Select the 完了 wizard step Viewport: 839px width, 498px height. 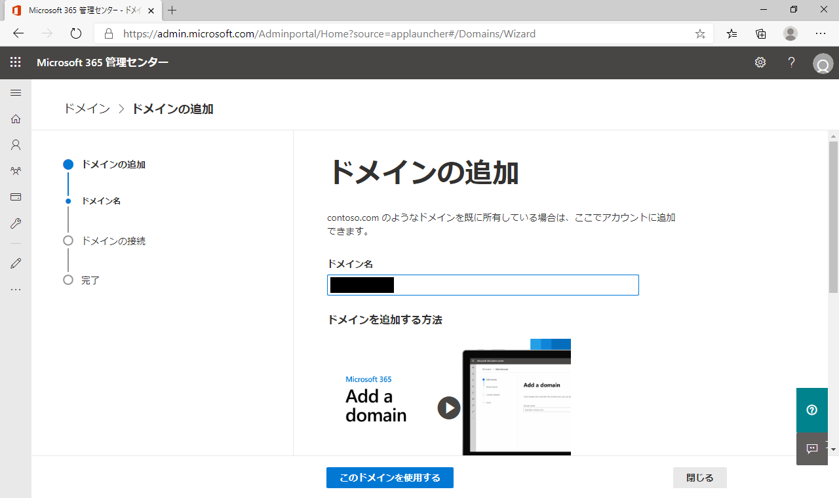90,280
